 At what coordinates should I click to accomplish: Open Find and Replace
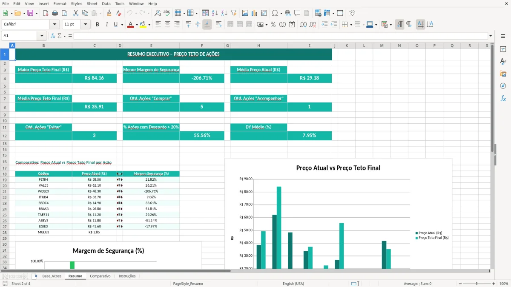pos(158,13)
